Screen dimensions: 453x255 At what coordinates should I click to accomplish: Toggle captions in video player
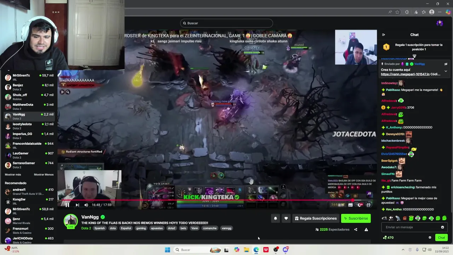pos(350,204)
